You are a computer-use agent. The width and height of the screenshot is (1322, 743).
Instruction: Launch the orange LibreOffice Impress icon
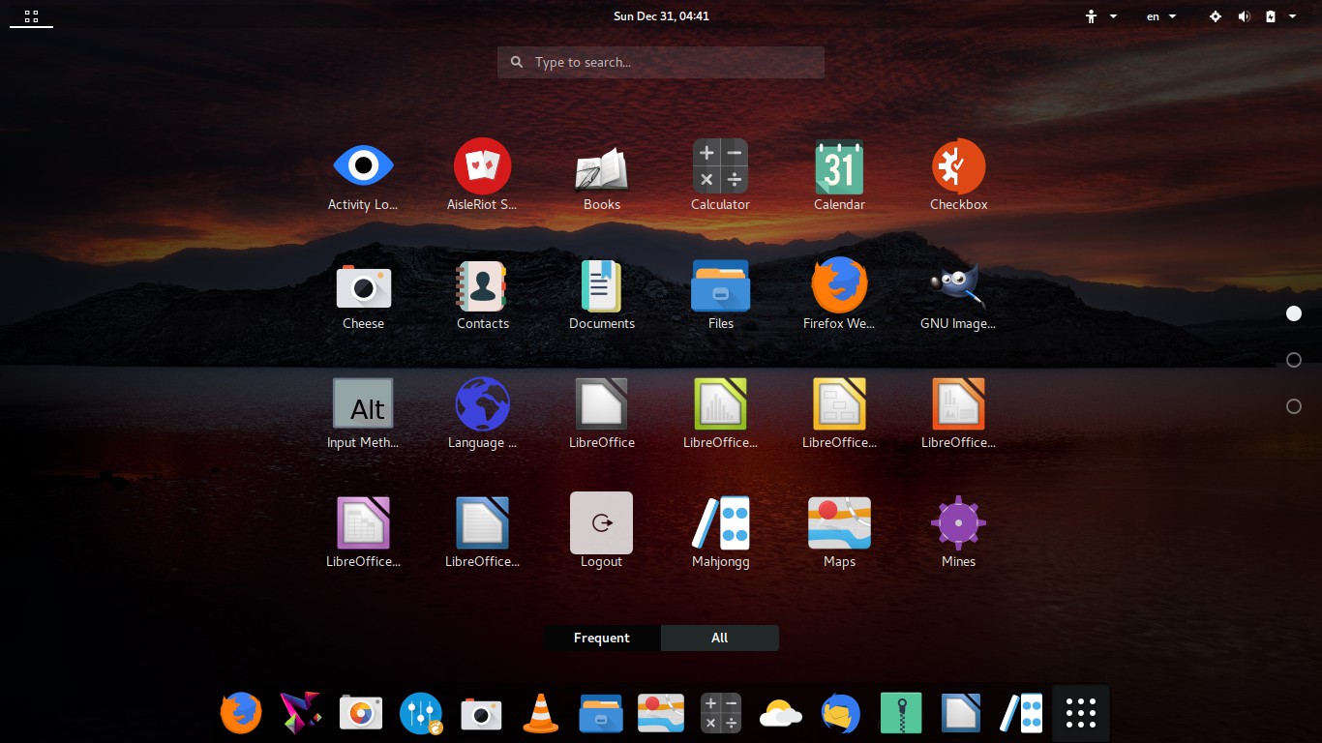tap(958, 403)
